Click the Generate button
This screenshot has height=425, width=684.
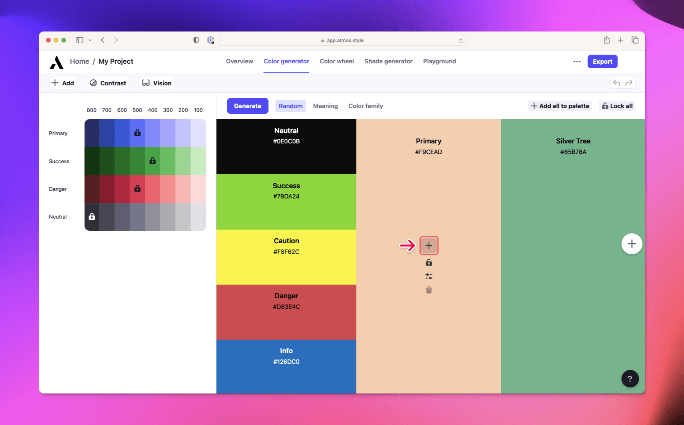pos(247,106)
